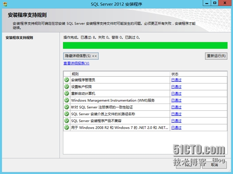The height and width of the screenshot is (174, 233).
Task: Select the 设置帐户权限 rule text
Action: [82, 87]
